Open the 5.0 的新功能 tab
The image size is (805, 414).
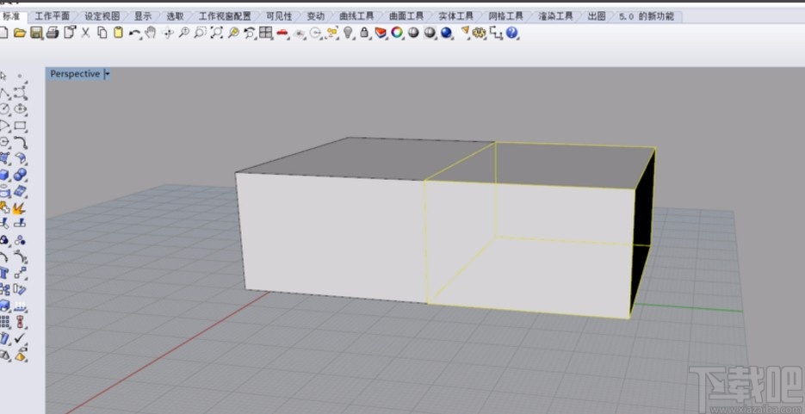point(647,16)
